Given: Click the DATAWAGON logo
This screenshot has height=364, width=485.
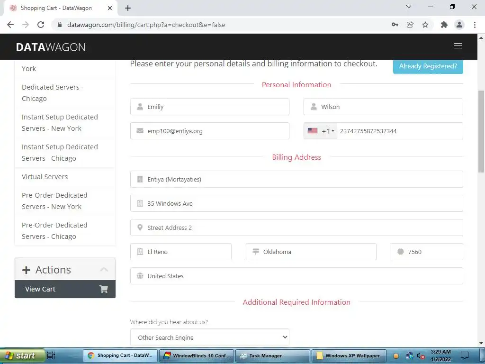Looking at the screenshot, I should [x=51, y=47].
